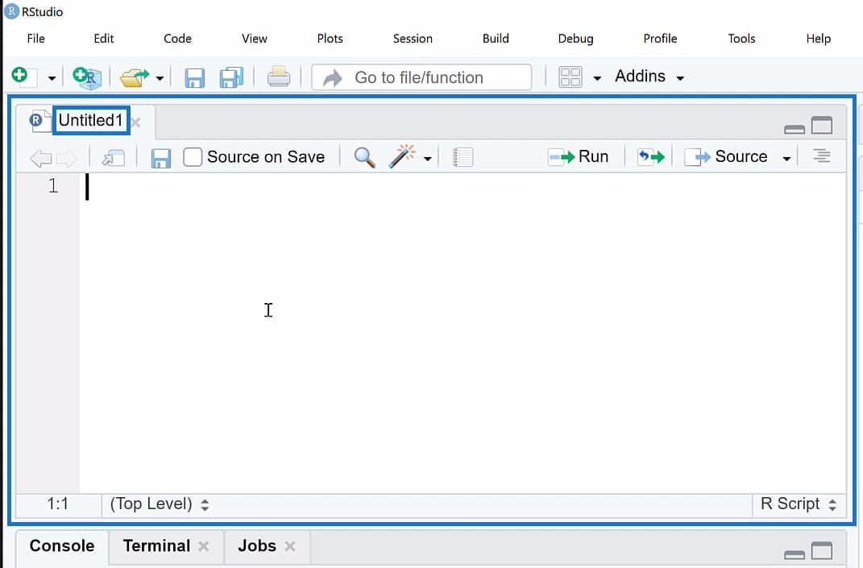Save the script from the editor toolbar
863x568 pixels.
[x=160, y=158]
